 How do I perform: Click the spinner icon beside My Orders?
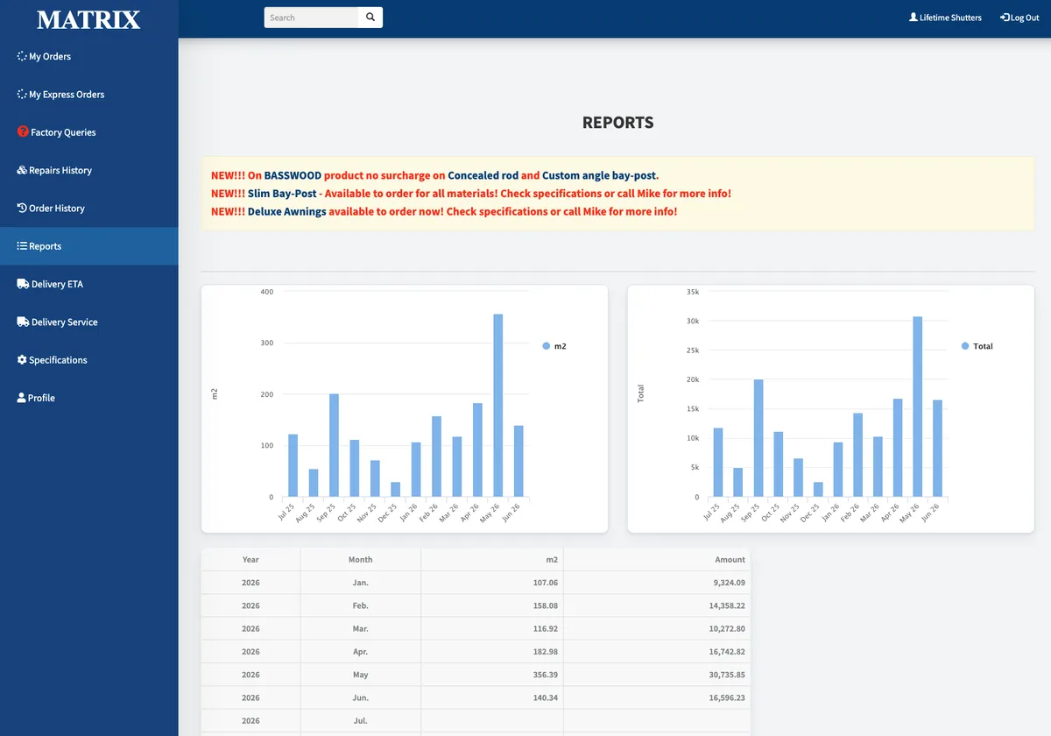pos(22,56)
